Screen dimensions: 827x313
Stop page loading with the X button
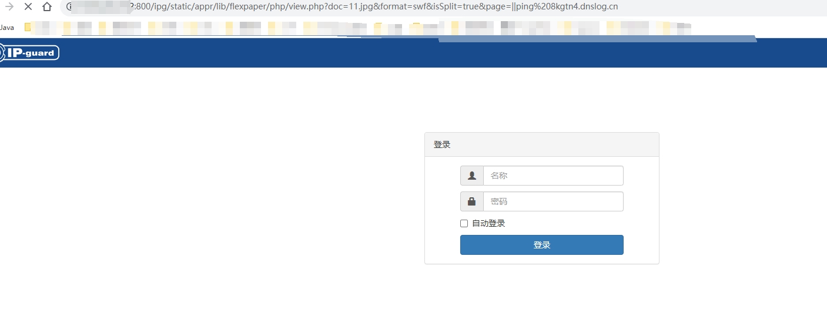pyautogui.click(x=28, y=7)
